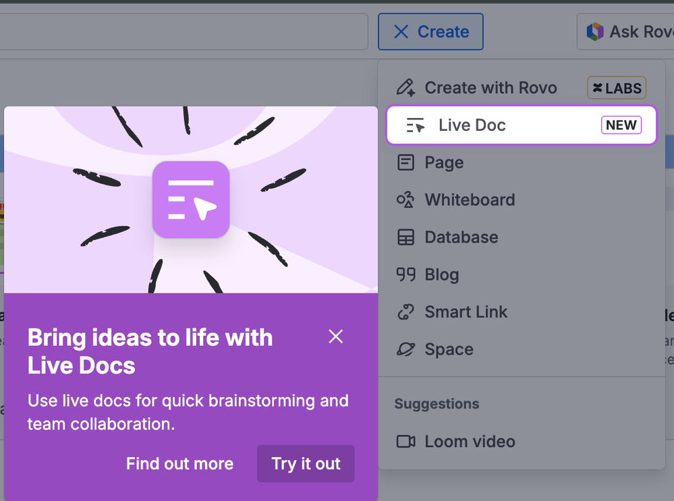
Task: Click the Loom video camera icon
Action: coord(405,441)
